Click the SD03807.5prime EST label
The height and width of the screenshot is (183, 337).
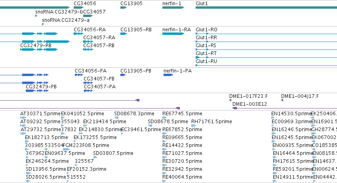click(113, 153)
